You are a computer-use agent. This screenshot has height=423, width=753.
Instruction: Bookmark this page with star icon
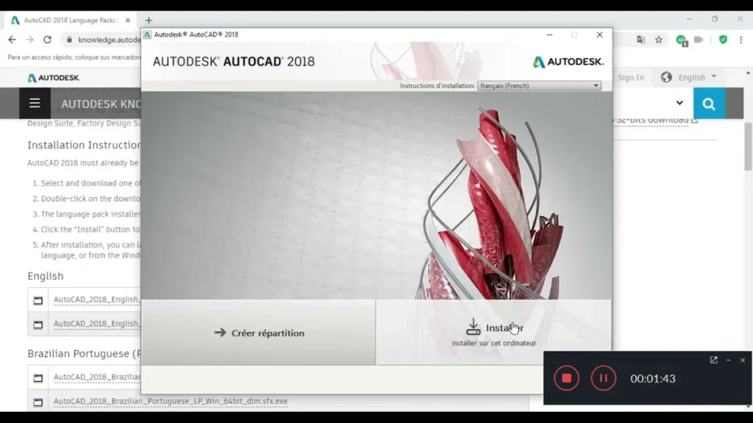click(x=659, y=40)
